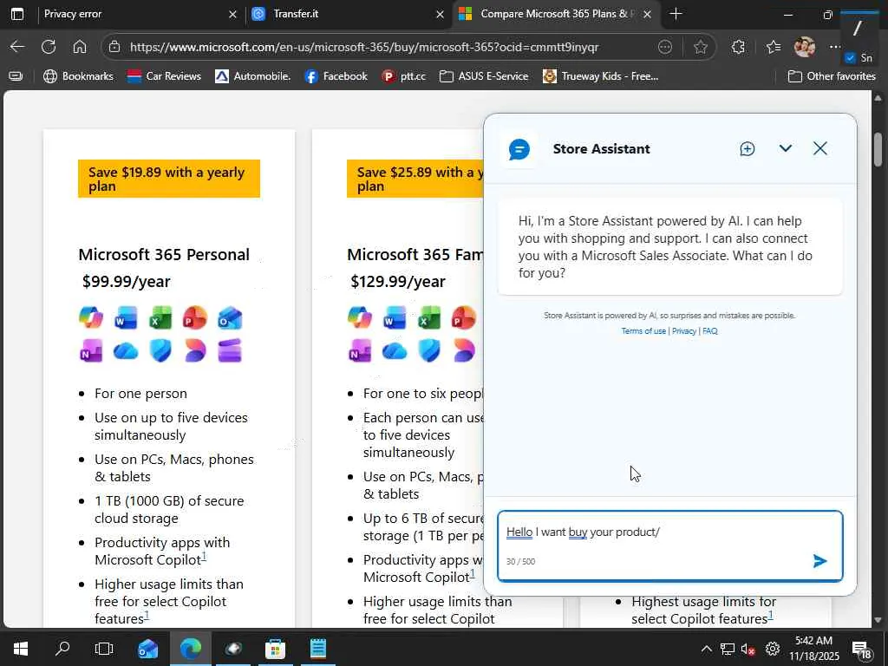
Task: Open Car Reviews bookmark
Action: pyautogui.click(x=164, y=76)
